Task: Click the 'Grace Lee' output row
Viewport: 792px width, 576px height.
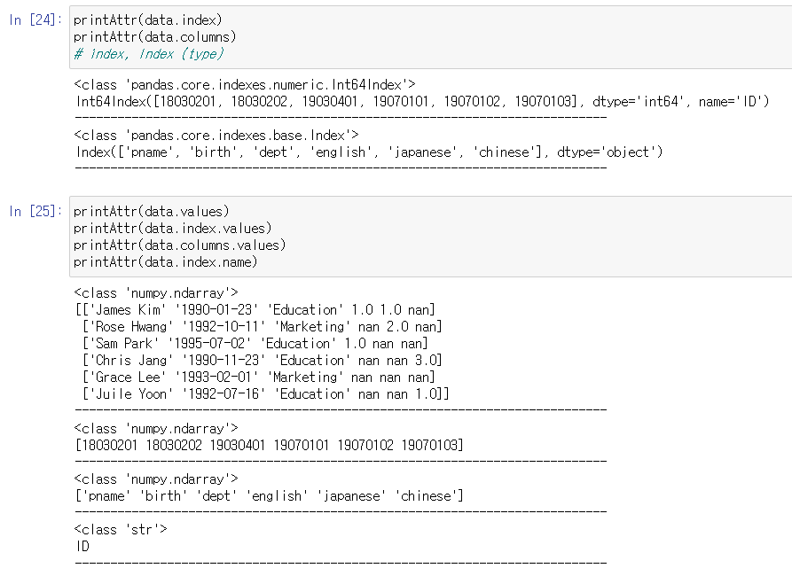Action: click(259, 378)
